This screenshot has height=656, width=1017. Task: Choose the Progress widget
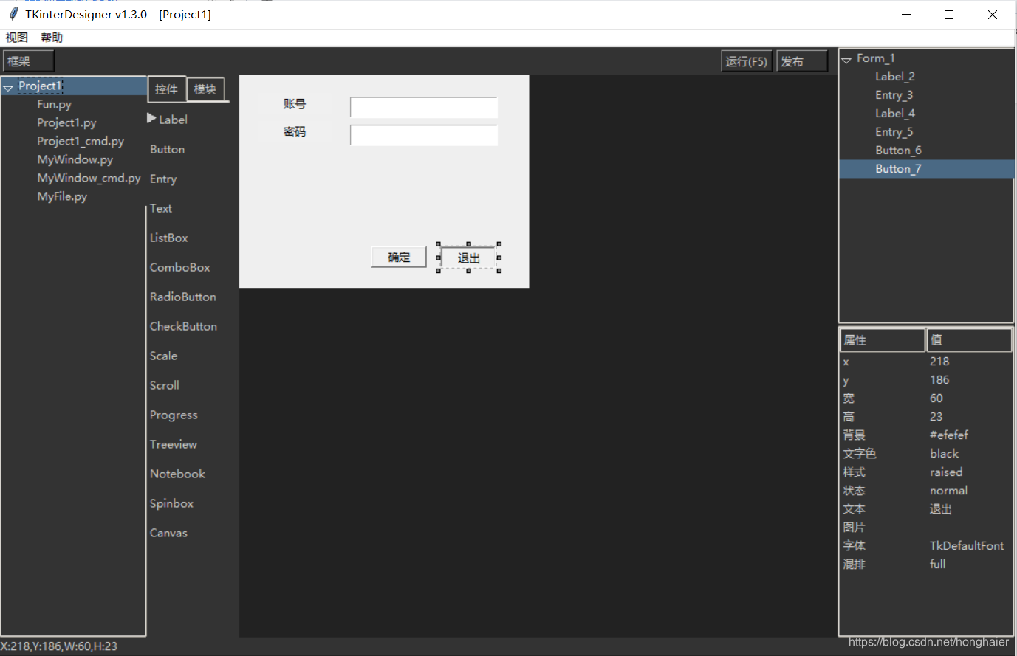point(174,415)
